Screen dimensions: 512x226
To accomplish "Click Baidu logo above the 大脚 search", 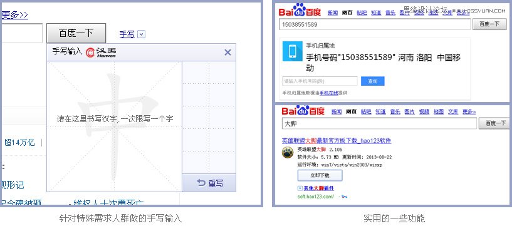I will coord(303,110).
